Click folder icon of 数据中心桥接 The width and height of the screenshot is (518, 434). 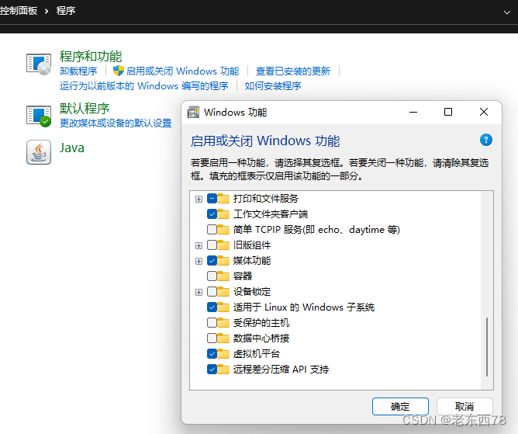click(x=223, y=339)
